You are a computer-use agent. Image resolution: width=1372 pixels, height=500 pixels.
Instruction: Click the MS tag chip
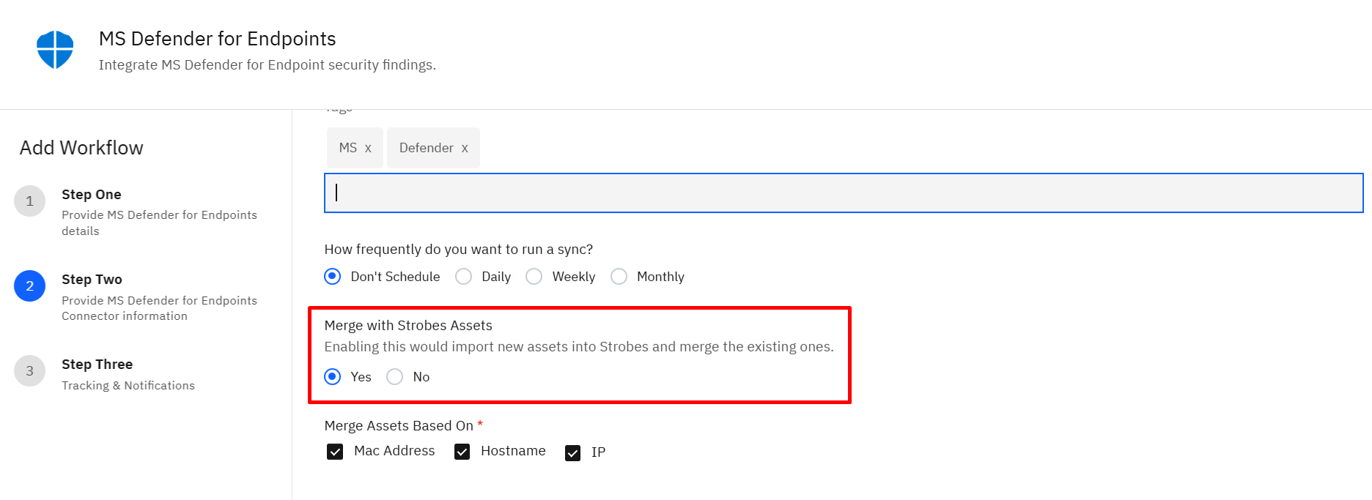click(x=355, y=148)
